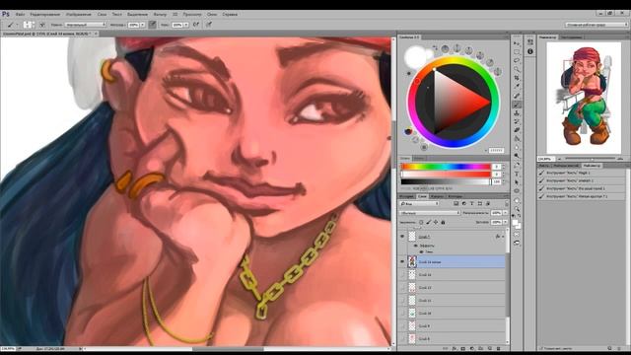Open the brush blending Mode dropdown

(x=85, y=25)
